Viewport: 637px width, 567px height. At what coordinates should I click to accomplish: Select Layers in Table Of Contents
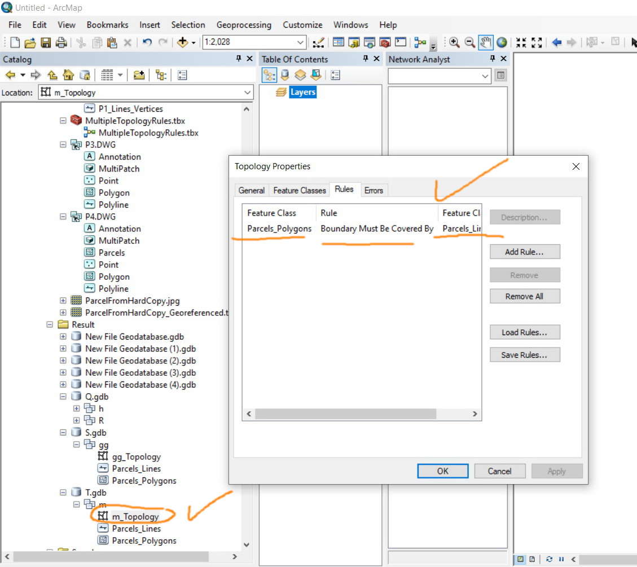(302, 92)
